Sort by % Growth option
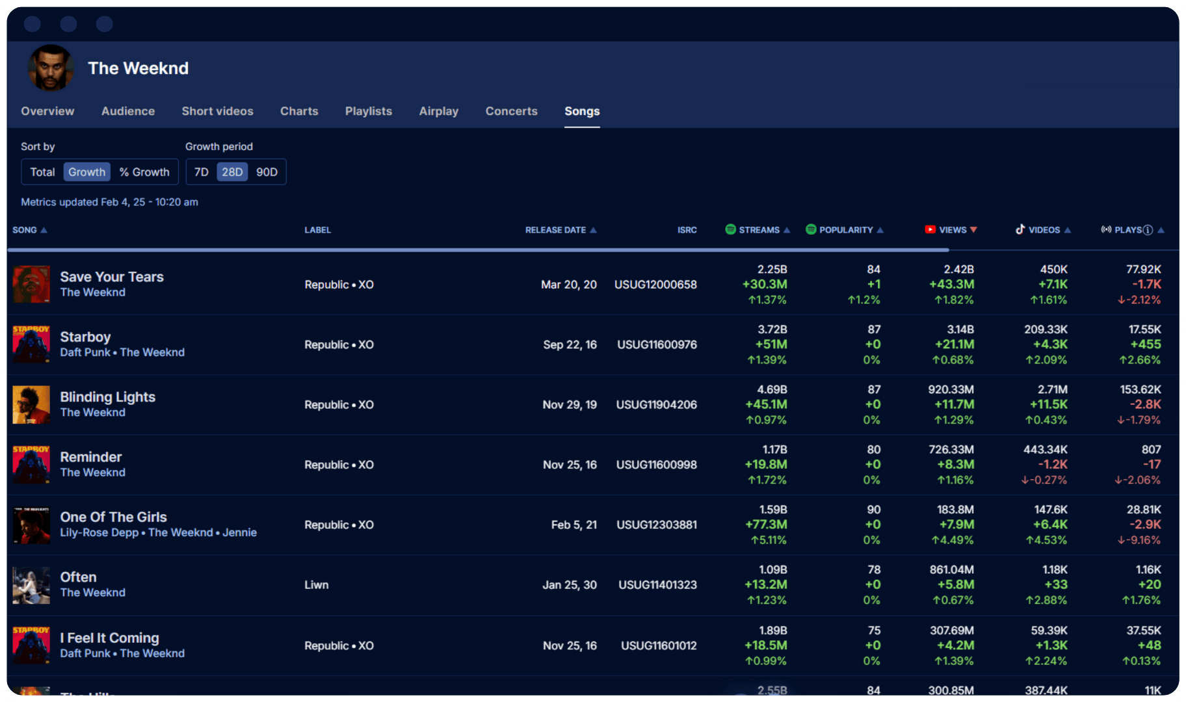The width and height of the screenshot is (1186, 702). pyautogui.click(x=144, y=172)
